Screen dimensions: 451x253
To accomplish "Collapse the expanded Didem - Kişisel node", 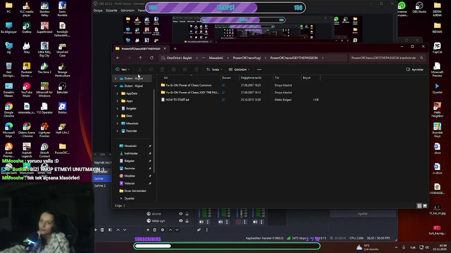I will pyautogui.click(x=115, y=86).
